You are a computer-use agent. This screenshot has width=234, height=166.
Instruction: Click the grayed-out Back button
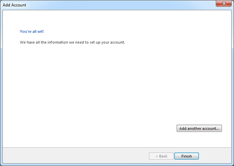[161, 156]
